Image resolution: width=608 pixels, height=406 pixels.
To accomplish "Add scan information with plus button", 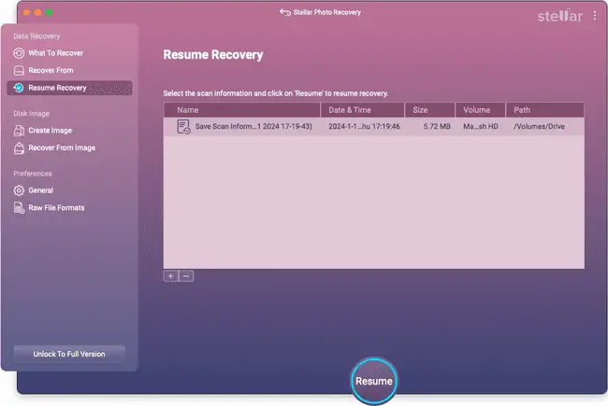I will 170,276.
